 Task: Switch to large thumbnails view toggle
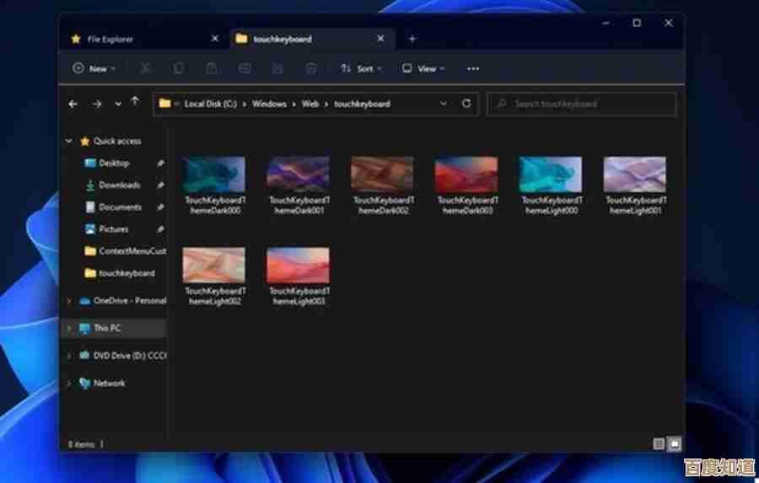pyautogui.click(x=674, y=443)
